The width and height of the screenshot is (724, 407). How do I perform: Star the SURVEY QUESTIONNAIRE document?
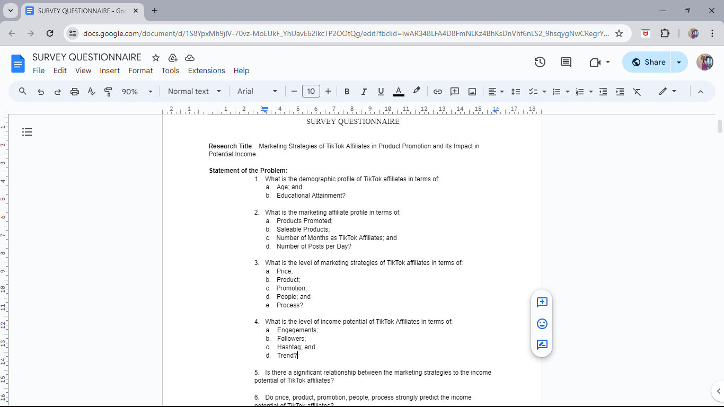pyautogui.click(x=156, y=58)
